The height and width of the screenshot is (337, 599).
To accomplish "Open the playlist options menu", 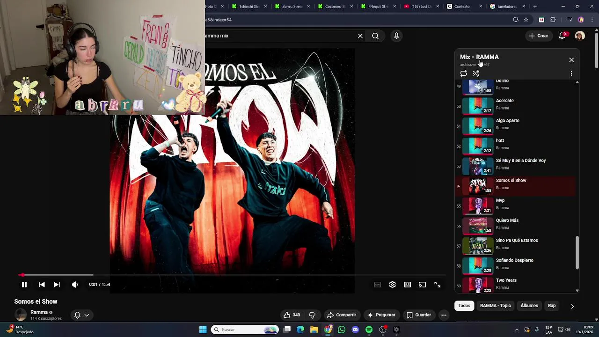I will pos(571,73).
